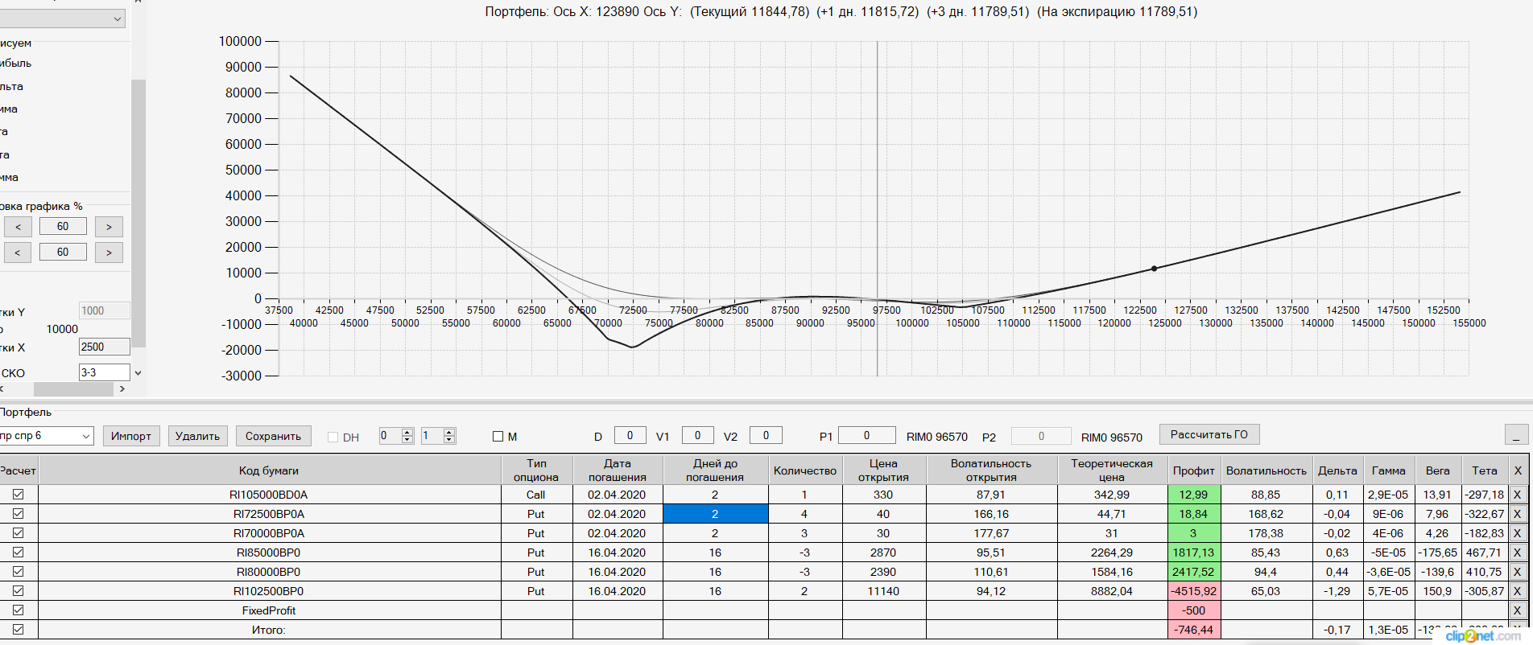Click the theoretical price cell 8882,04
The height and width of the screenshot is (645, 1533).
[1112, 591]
